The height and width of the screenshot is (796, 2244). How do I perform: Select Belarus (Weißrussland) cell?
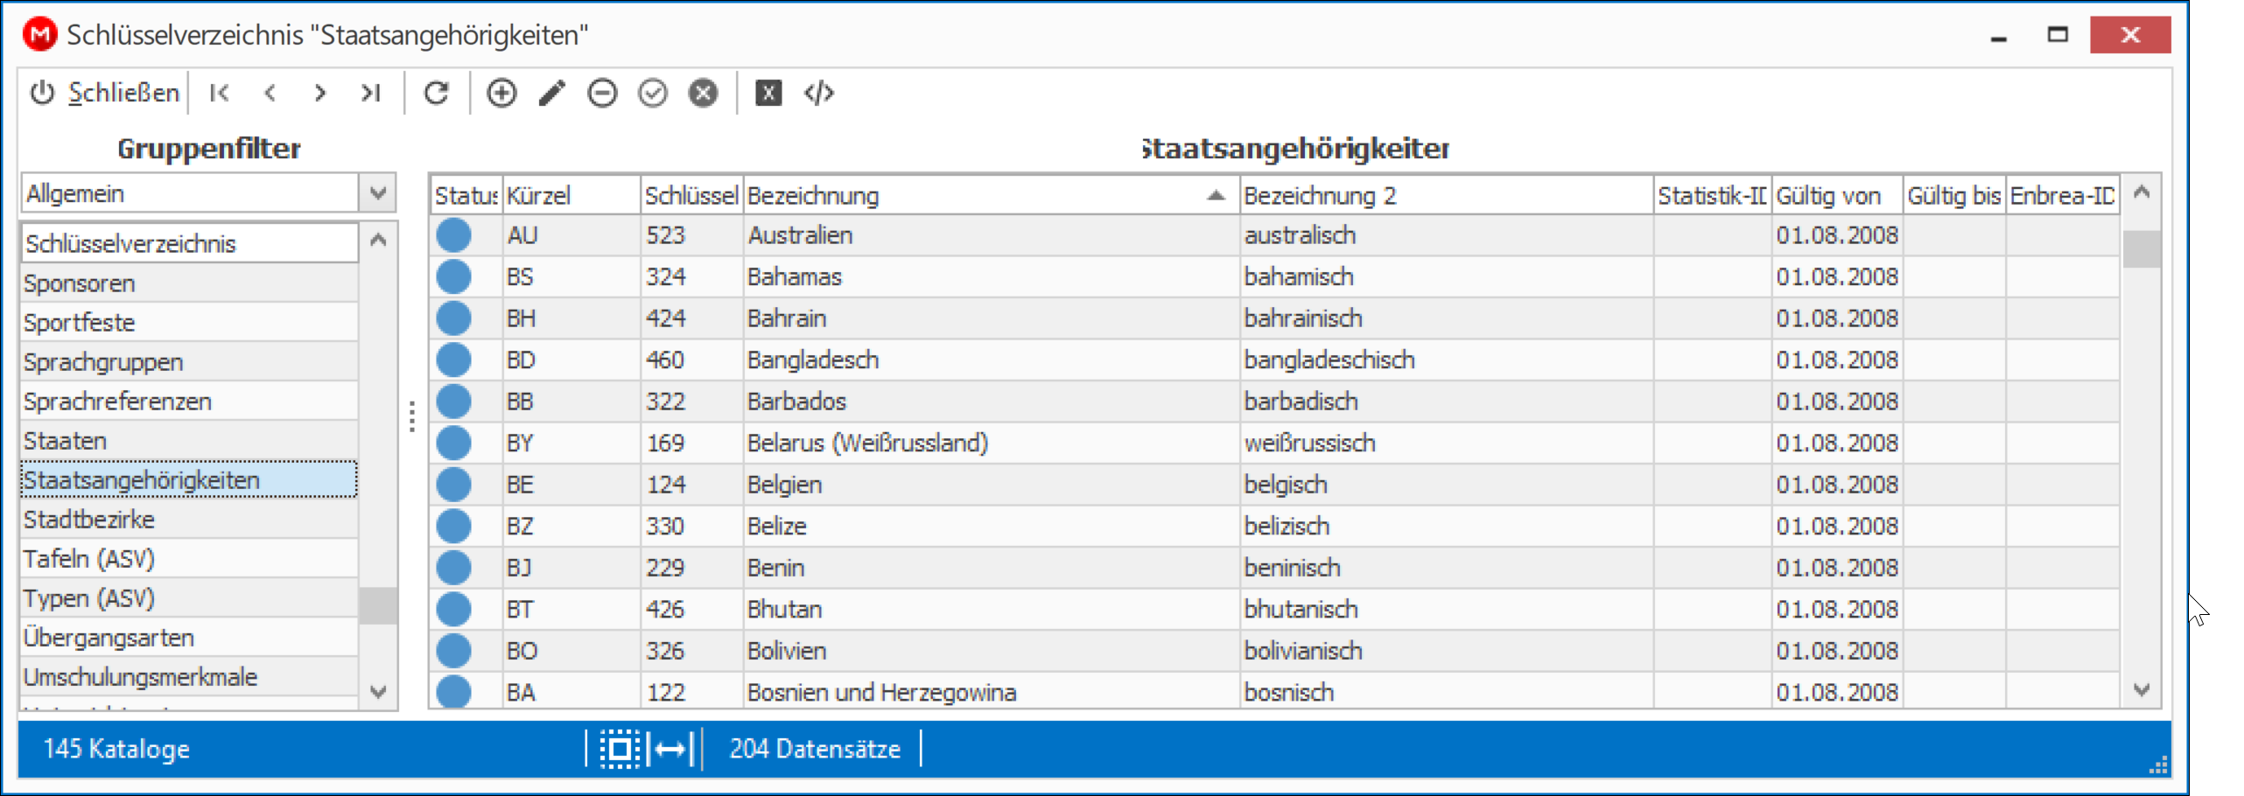pos(991,443)
